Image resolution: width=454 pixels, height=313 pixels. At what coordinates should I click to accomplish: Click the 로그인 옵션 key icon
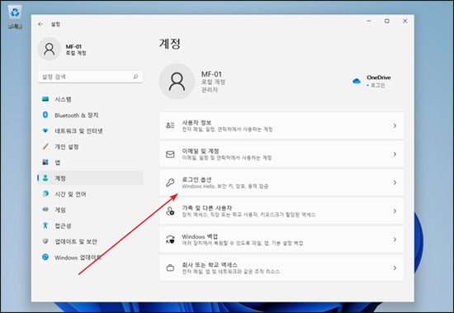(170, 183)
